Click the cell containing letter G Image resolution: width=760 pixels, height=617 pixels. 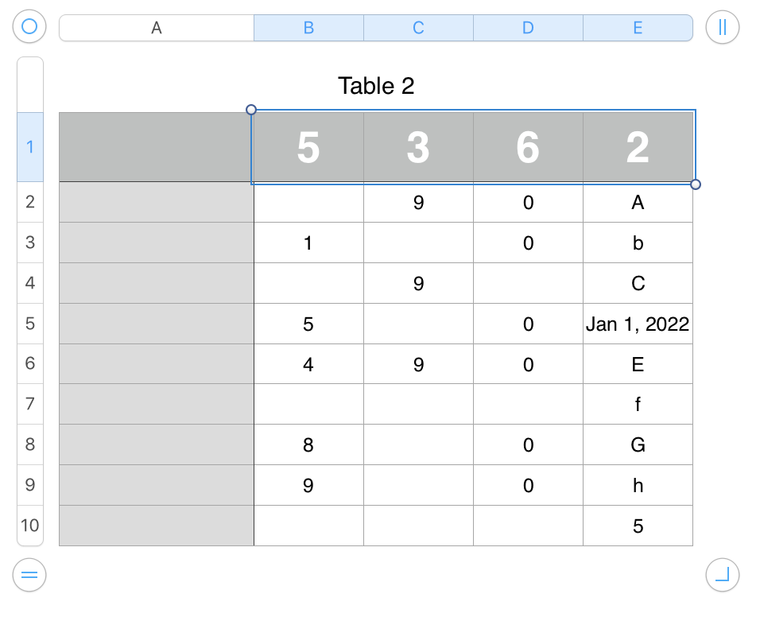coord(638,444)
